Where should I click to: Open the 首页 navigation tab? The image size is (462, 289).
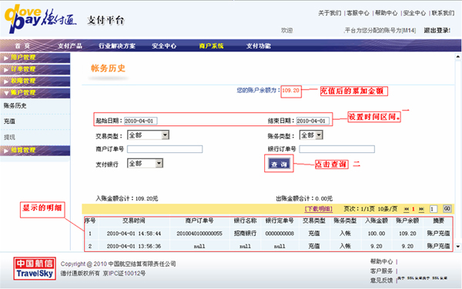click(x=22, y=46)
